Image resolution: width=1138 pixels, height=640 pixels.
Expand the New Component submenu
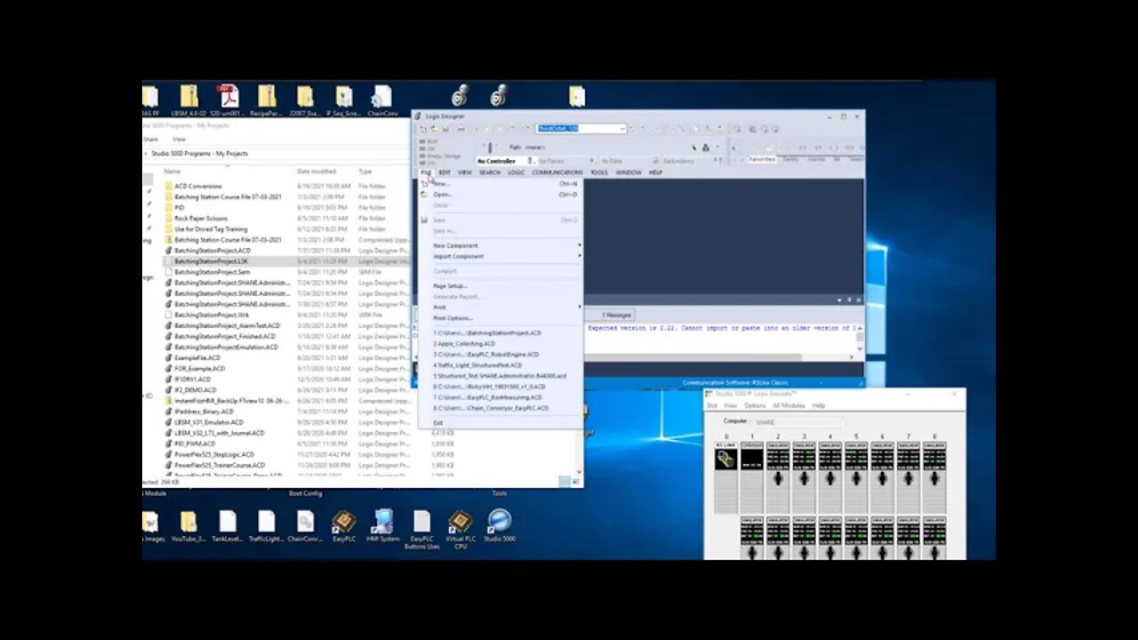click(500, 245)
